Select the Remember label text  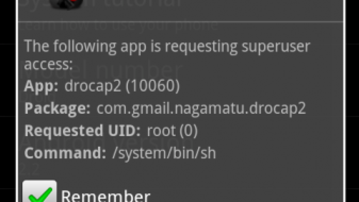coord(106,197)
